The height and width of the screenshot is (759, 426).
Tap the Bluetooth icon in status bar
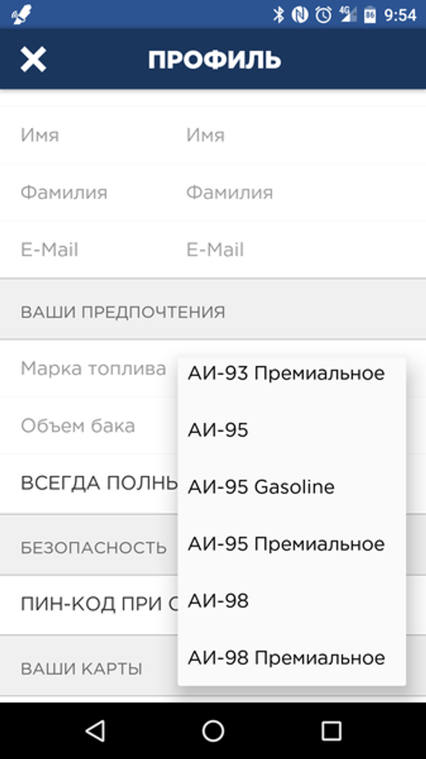(x=278, y=15)
